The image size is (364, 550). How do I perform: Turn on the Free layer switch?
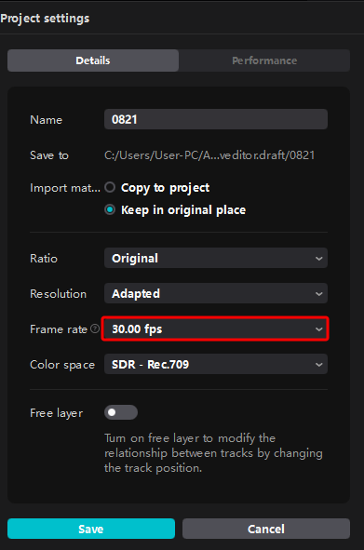(x=121, y=412)
